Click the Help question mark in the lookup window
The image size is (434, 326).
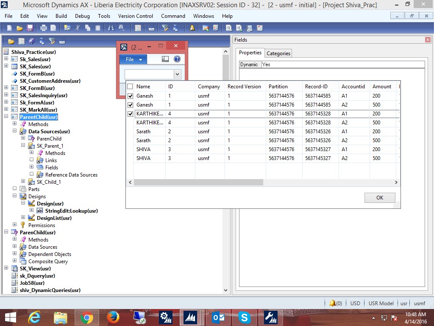(x=177, y=59)
